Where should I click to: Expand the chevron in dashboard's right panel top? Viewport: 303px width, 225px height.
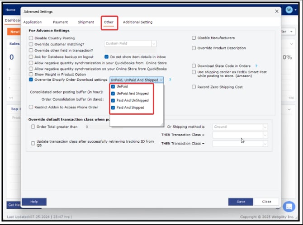291,44
